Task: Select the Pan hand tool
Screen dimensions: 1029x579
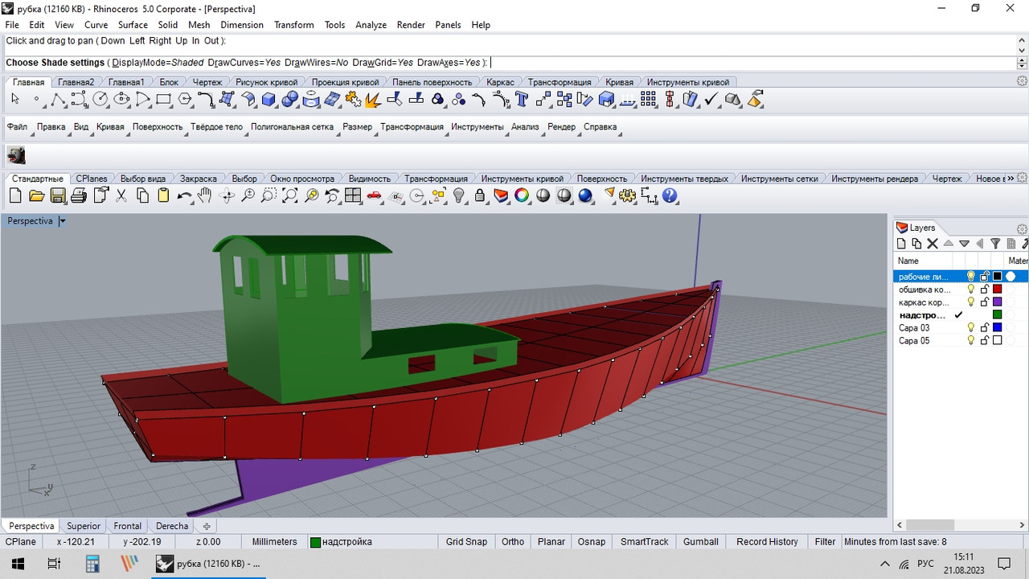Action: [x=205, y=195]
